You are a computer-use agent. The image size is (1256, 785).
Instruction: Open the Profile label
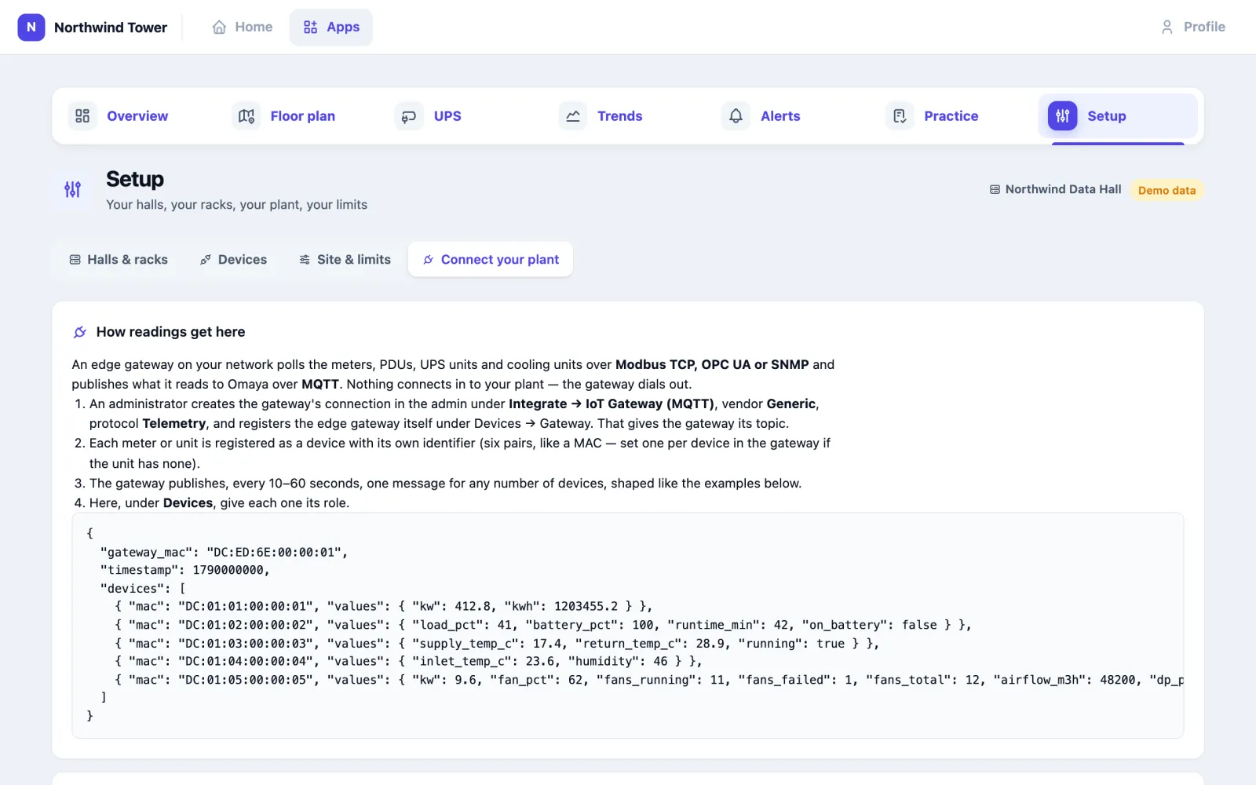1204,27
